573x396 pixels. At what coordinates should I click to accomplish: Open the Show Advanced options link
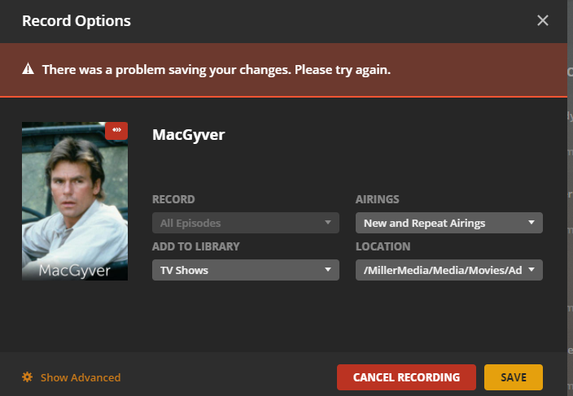pos(81,377)
